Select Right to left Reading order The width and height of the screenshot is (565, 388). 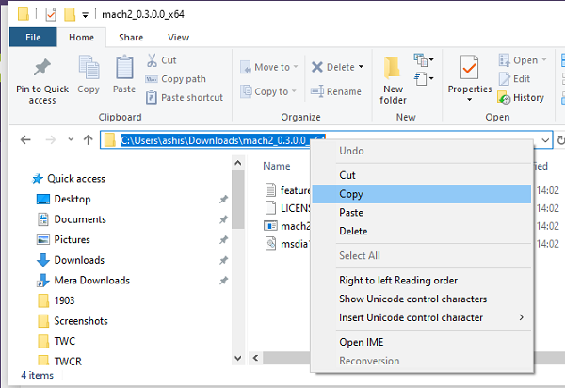coord(422,281)
